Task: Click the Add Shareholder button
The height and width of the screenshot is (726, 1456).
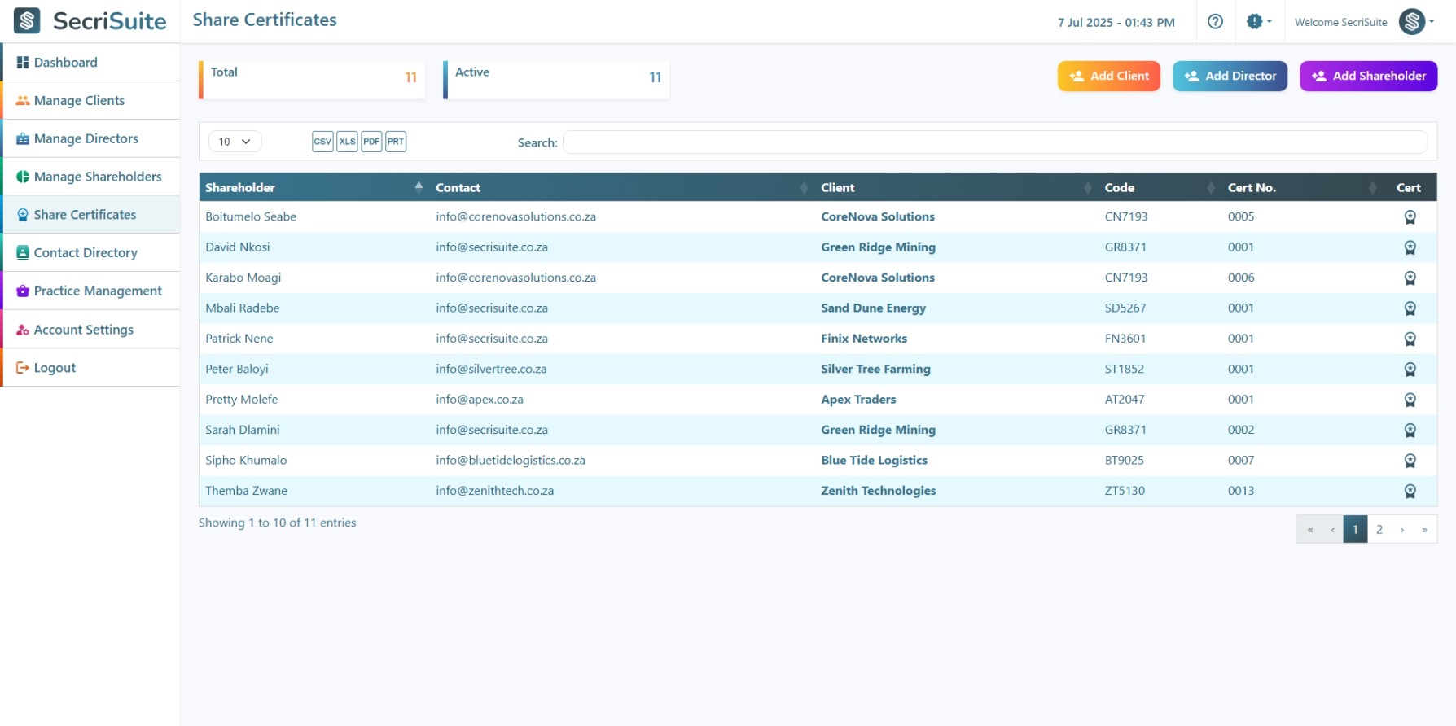Action: (1368, 76)
